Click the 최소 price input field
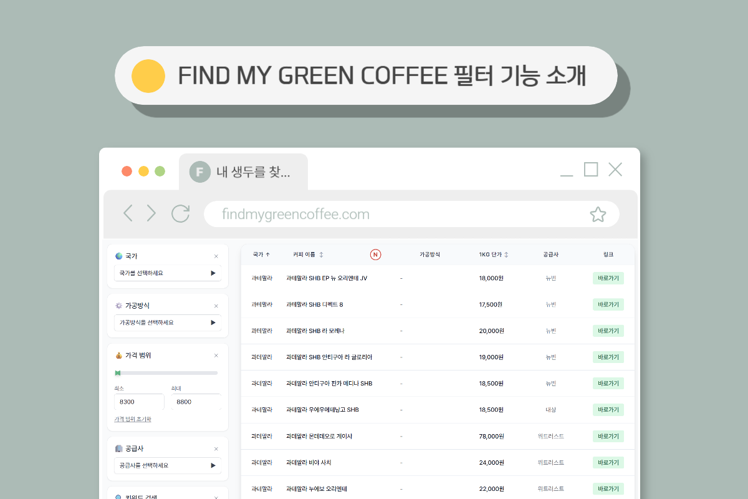748x499 pixels. click(x=139, y=402)
